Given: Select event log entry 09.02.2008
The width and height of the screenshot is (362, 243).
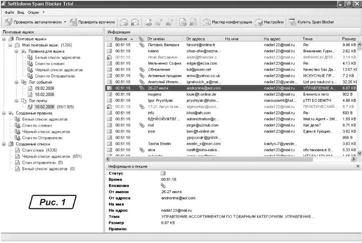Looking at the screenshot, I should click(x=44, y=88).
